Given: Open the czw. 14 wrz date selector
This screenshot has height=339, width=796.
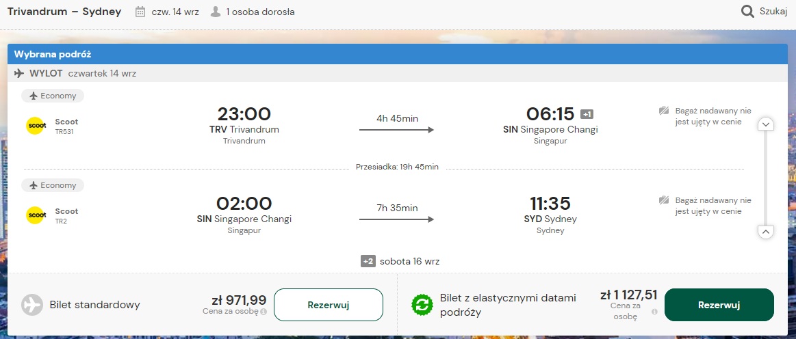Looking at the screenshot, I should pos(167,12).
